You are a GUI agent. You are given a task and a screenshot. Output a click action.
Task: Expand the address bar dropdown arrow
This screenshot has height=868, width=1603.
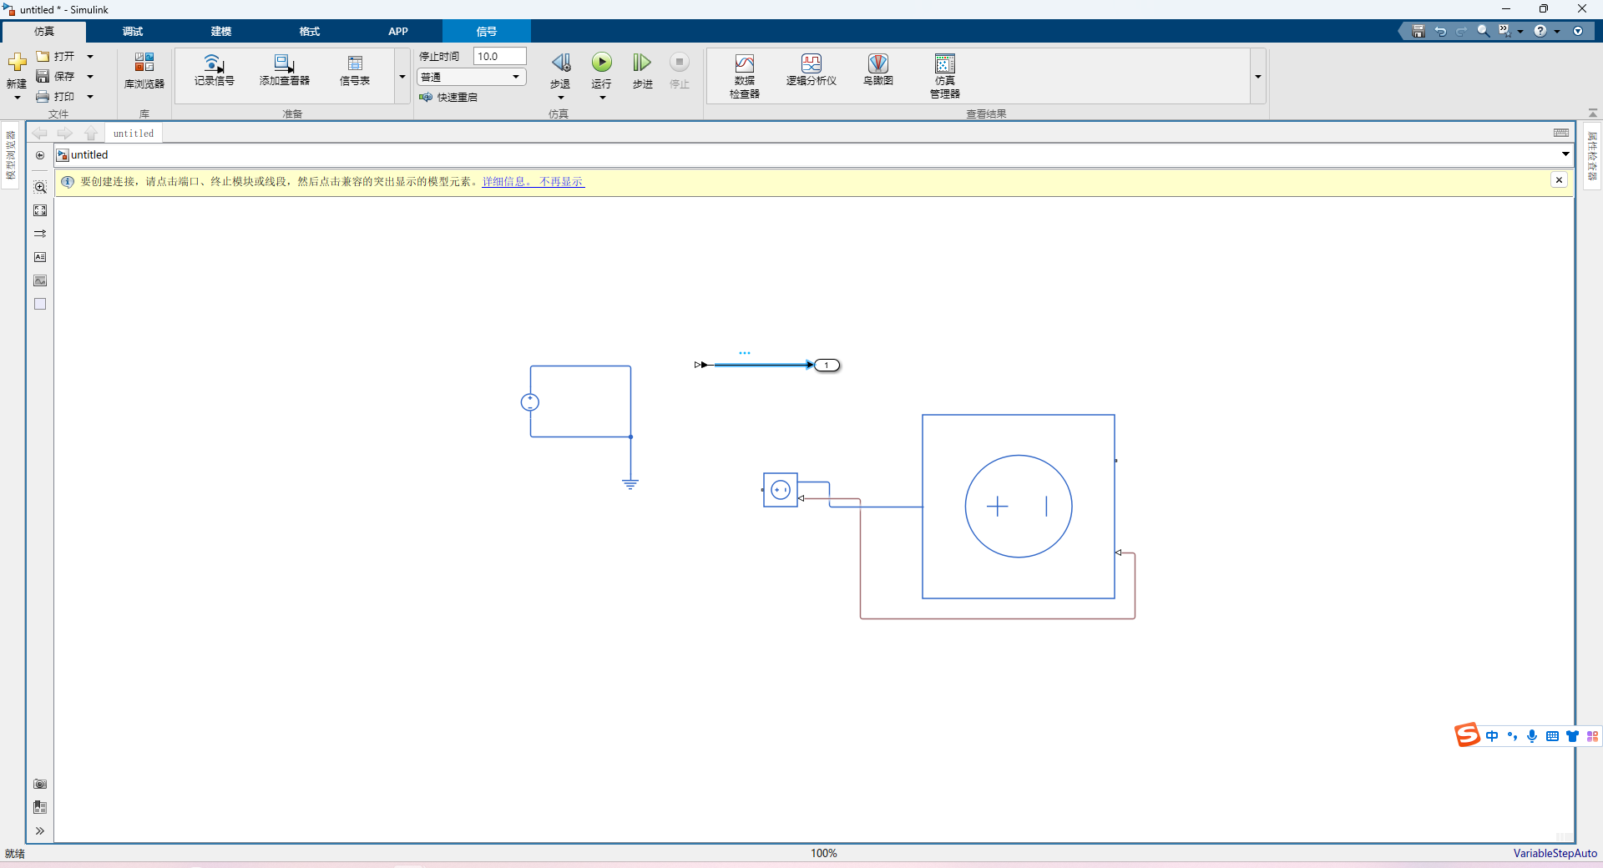point(1565,154)
